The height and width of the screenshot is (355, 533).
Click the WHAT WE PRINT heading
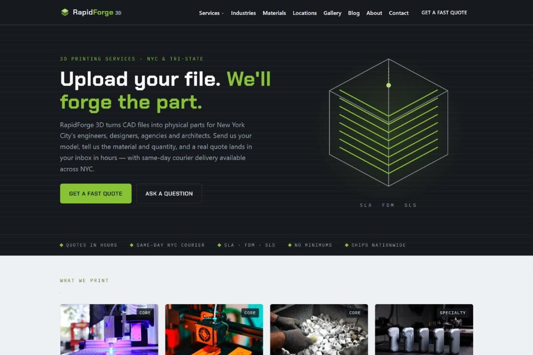(x=84, y=281)
